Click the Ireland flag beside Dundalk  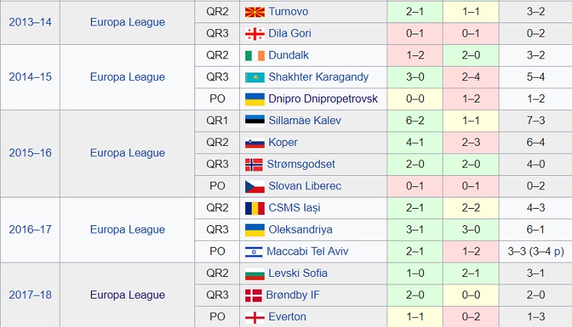point(255,56)
